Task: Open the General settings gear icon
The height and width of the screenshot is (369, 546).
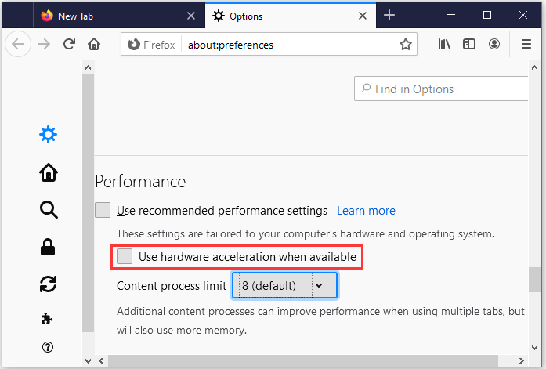Action: click(x=48, y=135)
